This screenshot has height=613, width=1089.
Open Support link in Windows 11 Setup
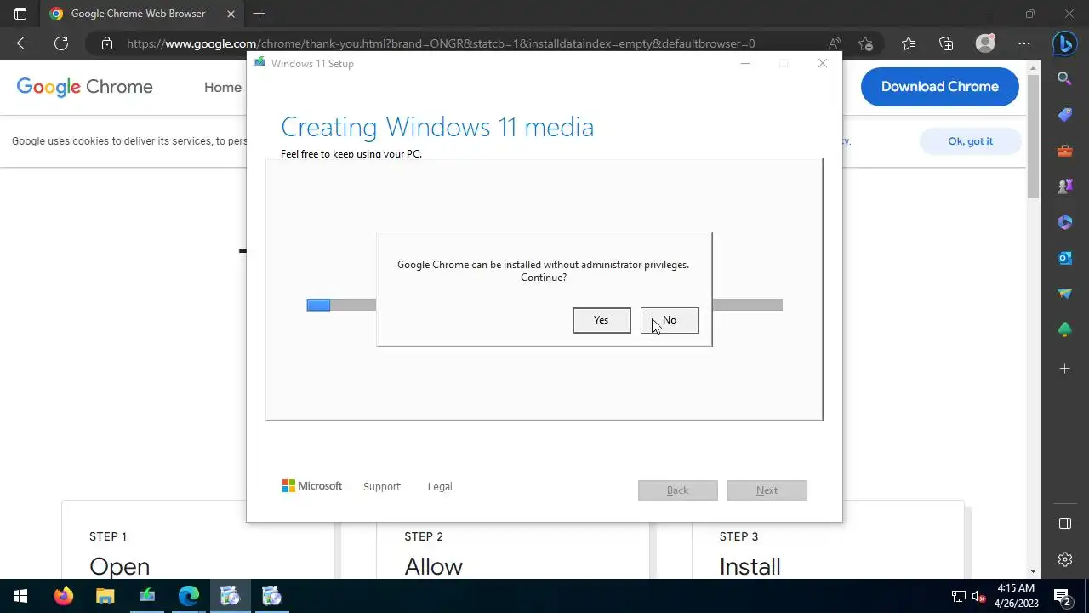tap(381, 487)
